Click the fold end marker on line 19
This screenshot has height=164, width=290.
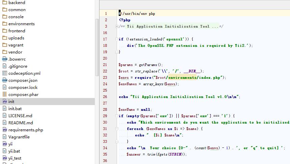(117, 52)
